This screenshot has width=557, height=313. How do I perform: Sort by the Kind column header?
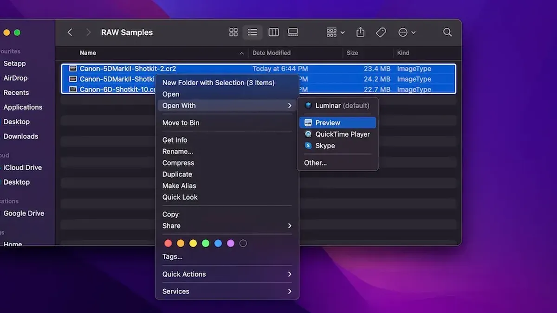403,53
